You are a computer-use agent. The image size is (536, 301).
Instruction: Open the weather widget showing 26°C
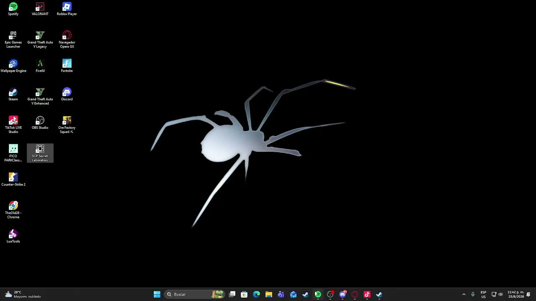point(23,294)
